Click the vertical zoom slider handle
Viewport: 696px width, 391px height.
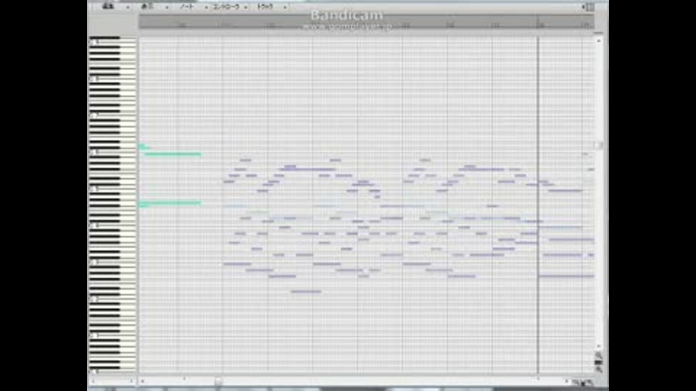(x=599, y=363)
